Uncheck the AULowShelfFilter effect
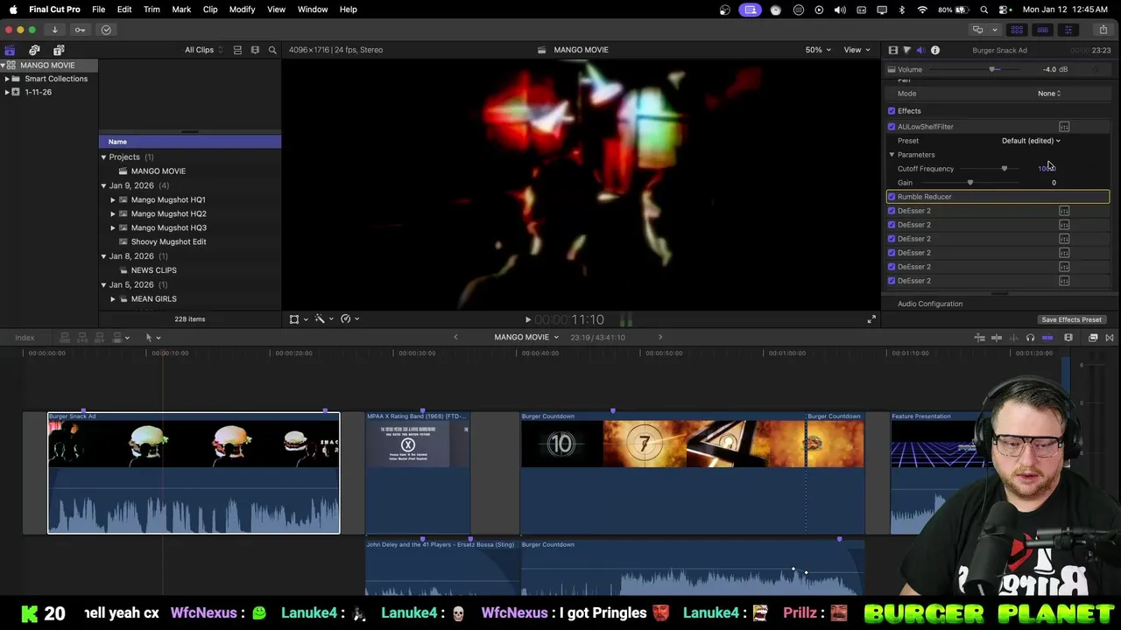The image size is (1121, 630). [892, 127]
